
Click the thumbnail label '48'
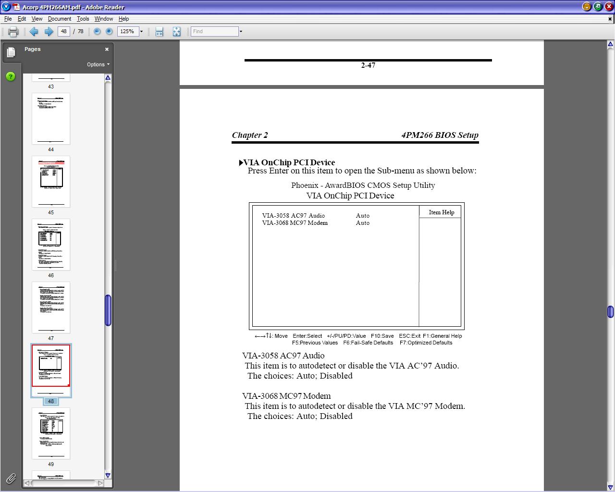[x=51, y=401]
